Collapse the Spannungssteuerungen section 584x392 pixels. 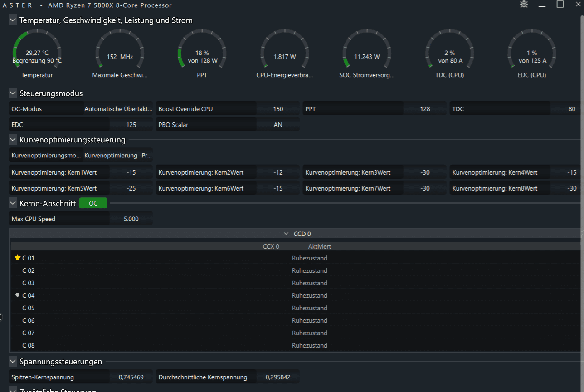[13, 362]
